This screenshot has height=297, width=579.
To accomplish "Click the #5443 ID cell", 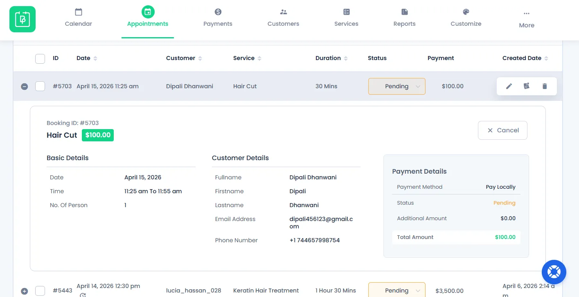I will 63,291.
